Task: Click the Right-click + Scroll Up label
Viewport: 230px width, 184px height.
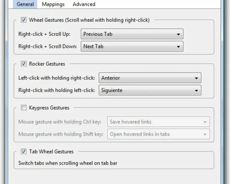Action: point(44,34)
